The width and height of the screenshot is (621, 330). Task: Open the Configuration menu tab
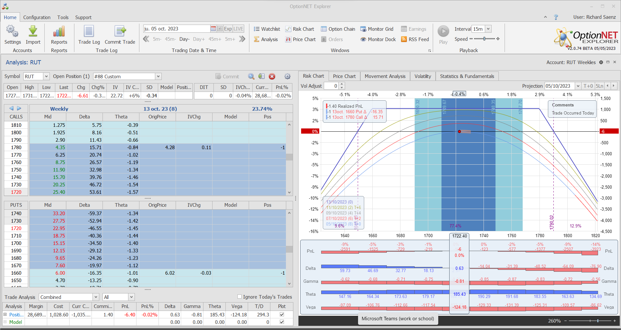pos(37,17)
